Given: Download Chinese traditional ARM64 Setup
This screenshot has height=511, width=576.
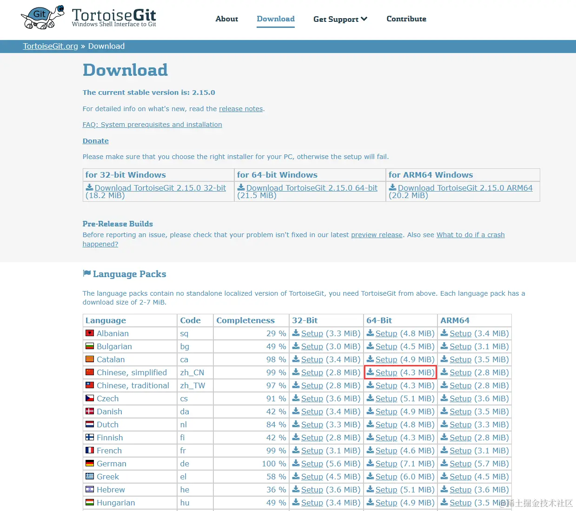Looking at the screenshot, I should pyautogui.click(x=461, y=385).
